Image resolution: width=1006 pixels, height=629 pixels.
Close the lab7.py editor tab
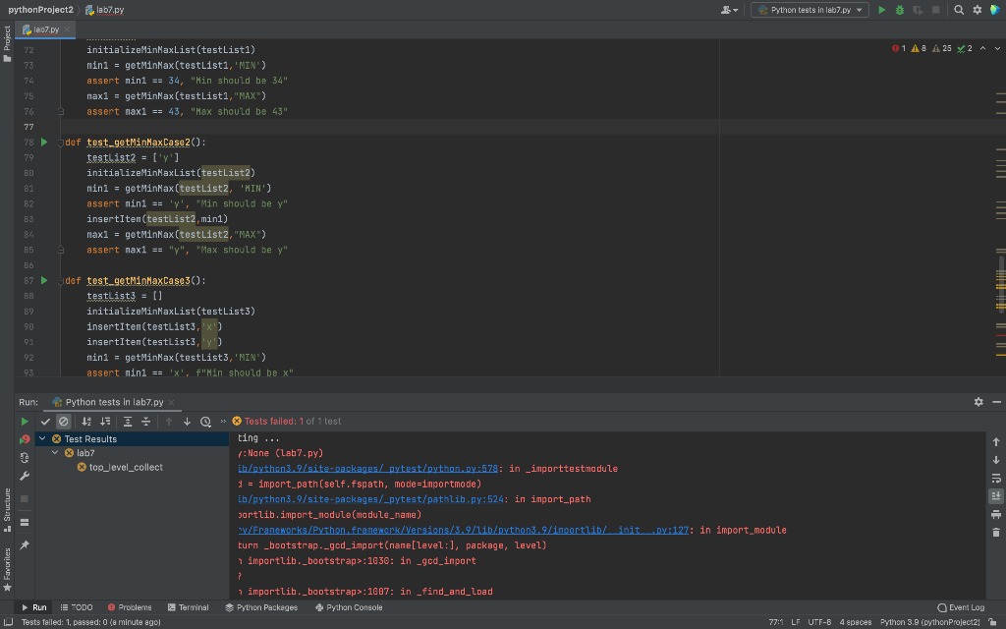(x=67, y=29)
